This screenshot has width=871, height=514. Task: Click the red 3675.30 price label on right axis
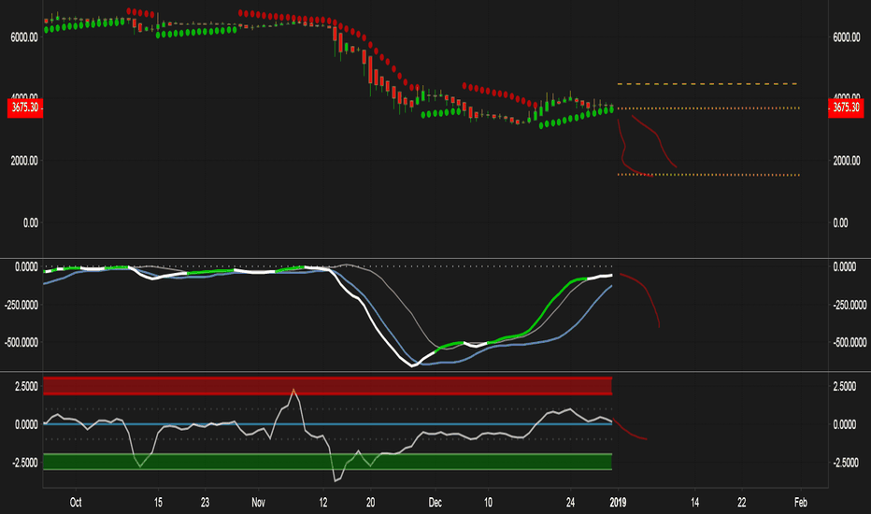pyautogui.click(x=846, y=107)
